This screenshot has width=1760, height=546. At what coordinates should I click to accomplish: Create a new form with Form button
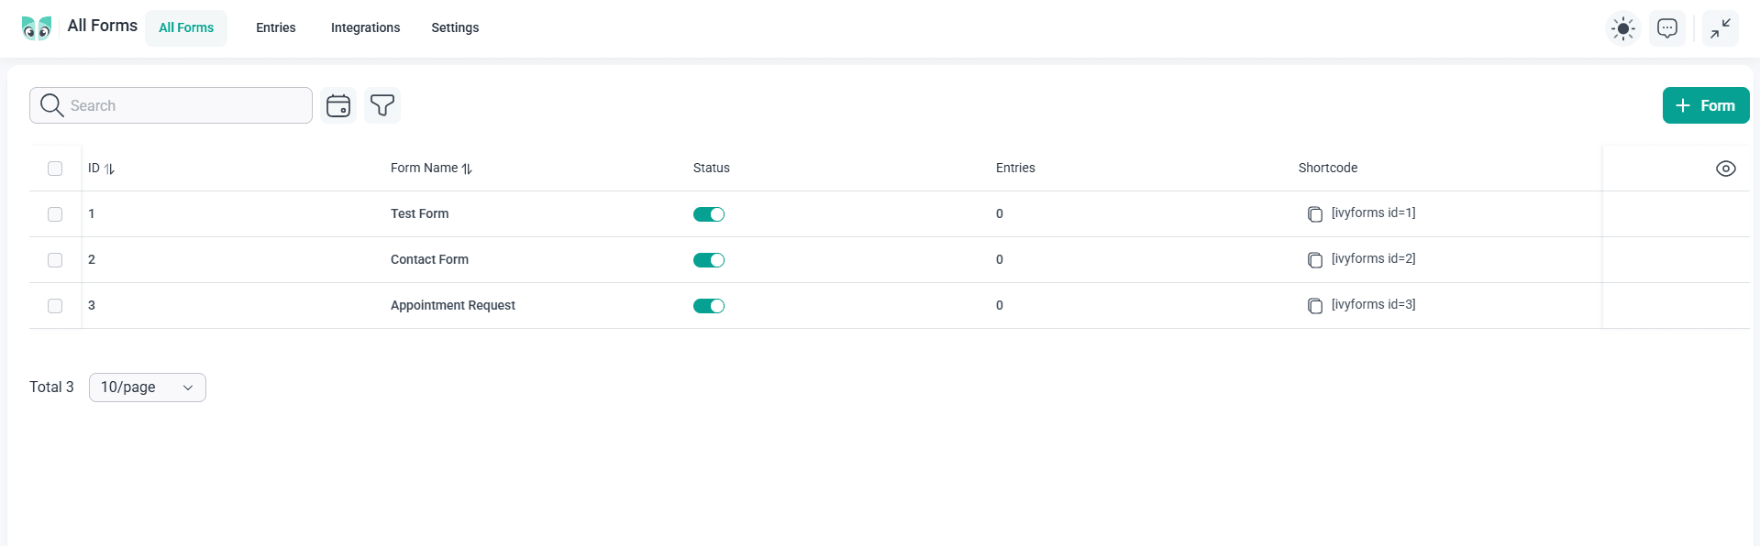click(1705, 105)
